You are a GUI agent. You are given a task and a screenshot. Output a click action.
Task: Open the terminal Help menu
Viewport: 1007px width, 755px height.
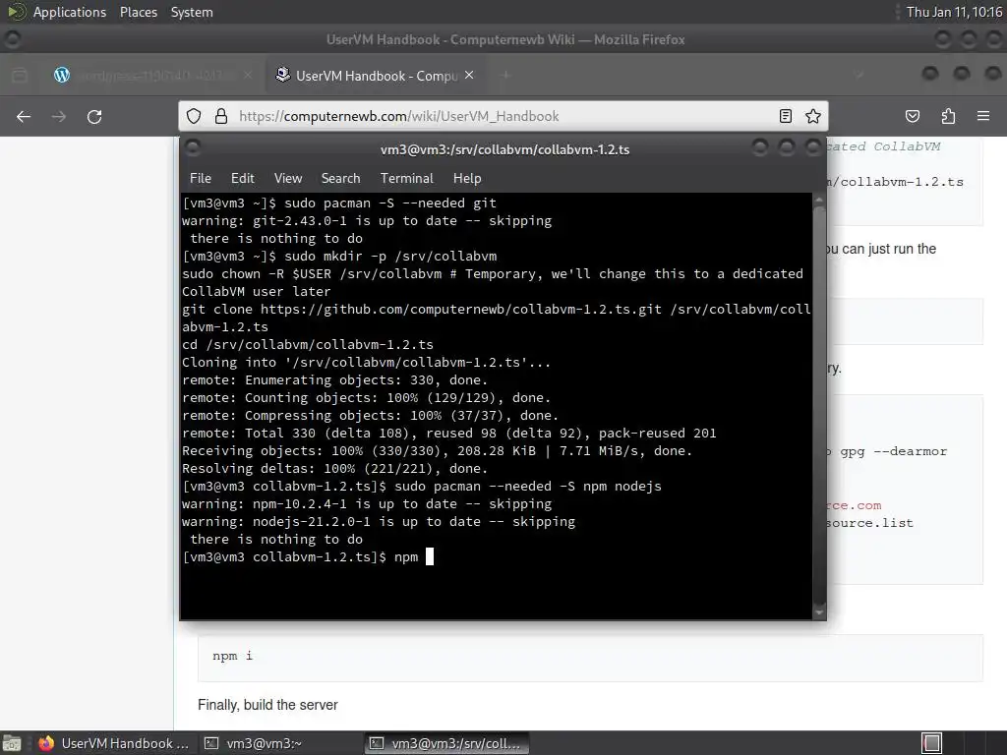pyautogui.click(x=467, y=179)
